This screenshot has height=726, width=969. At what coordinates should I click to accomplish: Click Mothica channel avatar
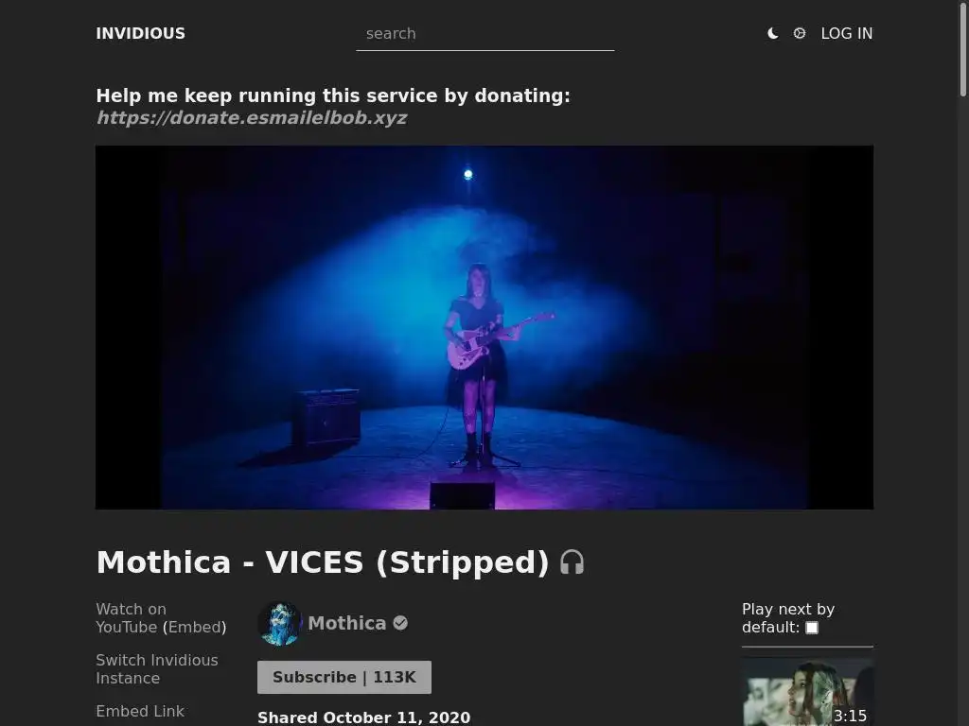click(280, 624)
